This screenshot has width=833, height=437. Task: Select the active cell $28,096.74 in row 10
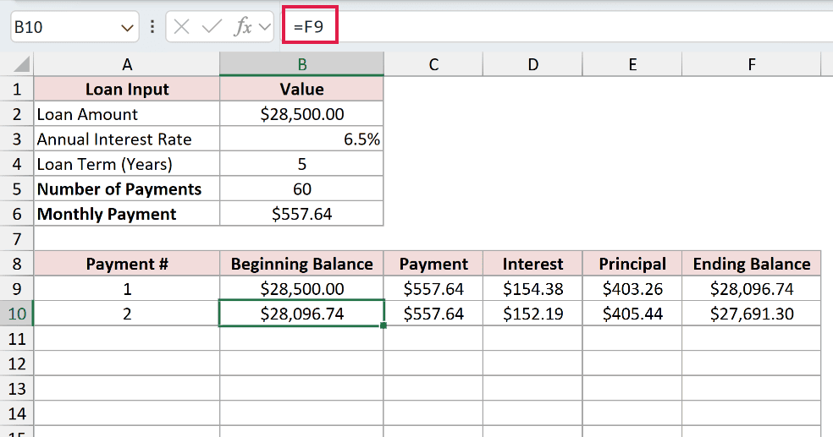click(301, 314)
